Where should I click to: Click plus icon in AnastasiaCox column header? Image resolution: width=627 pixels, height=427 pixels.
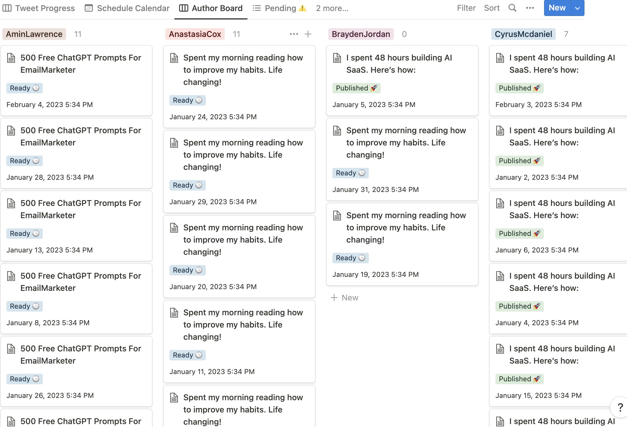[308, 34]
